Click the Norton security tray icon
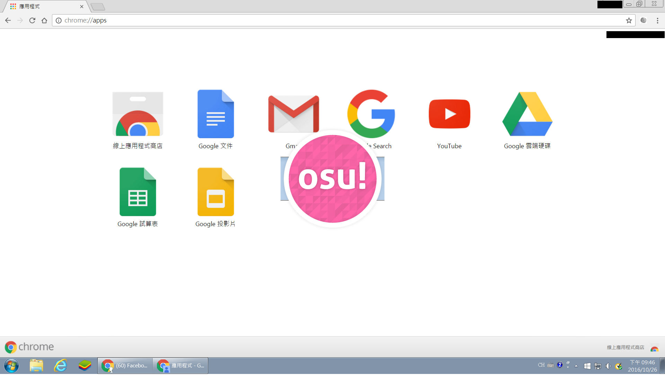Screen dimensions: 665x375 pyautogui.click(x=619, y=366)
